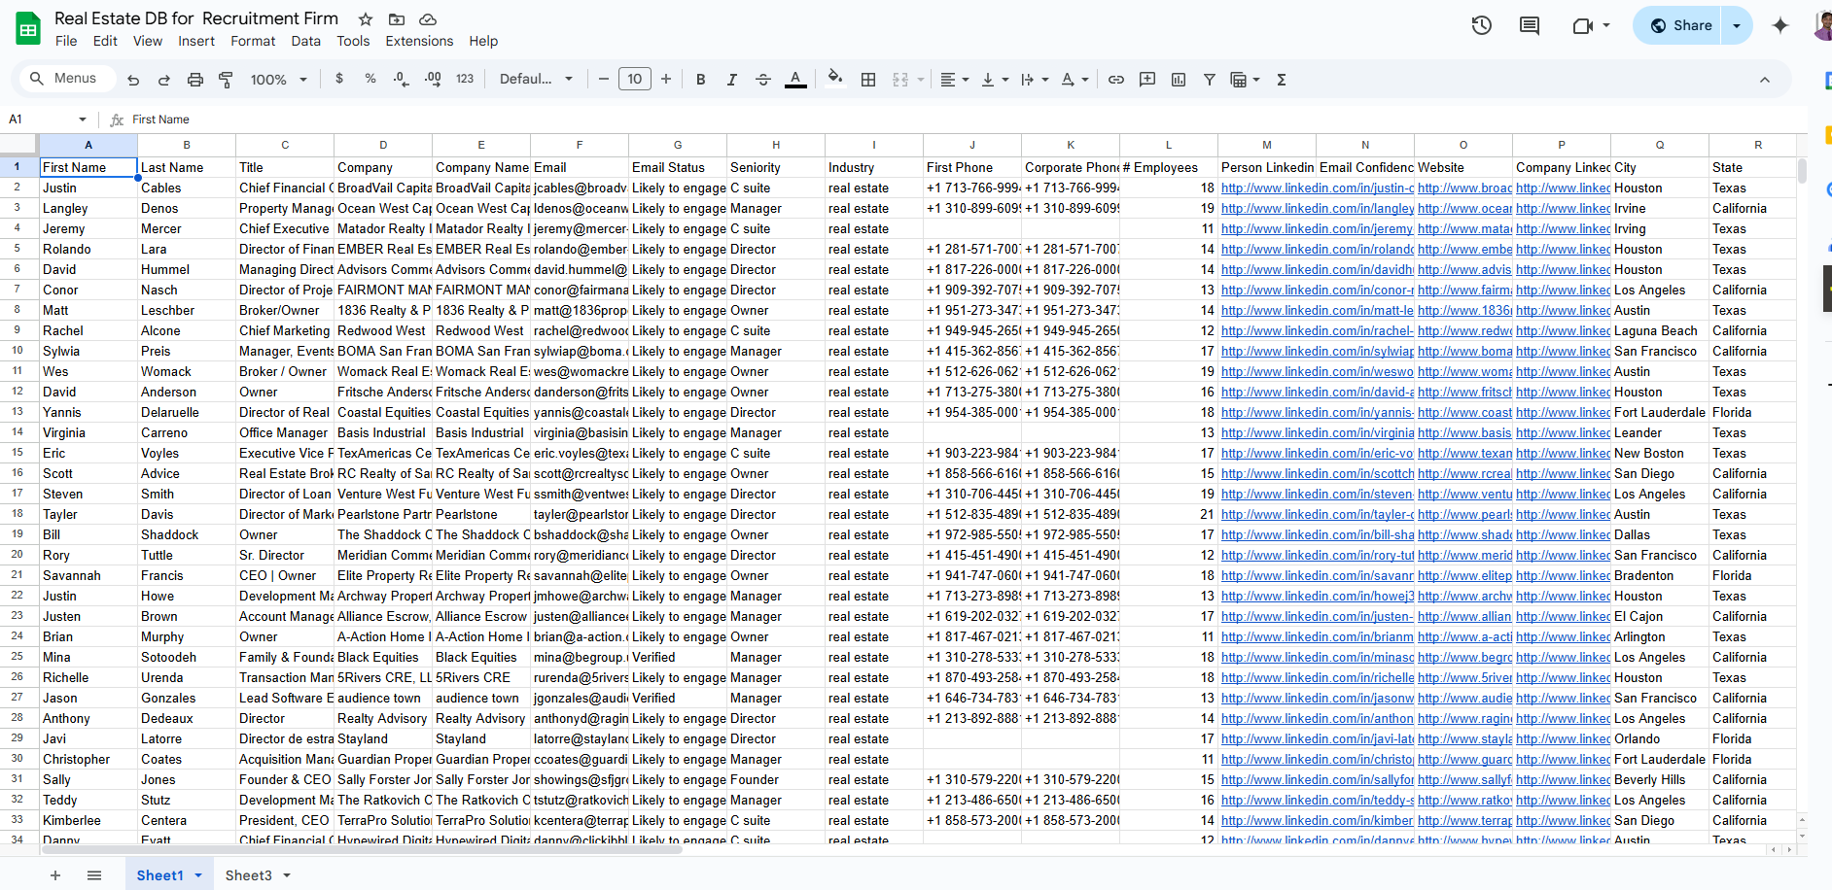Click the Merge cells icon
The height and width of the screenshot is (890, 1832).
(x=900, y=80)
